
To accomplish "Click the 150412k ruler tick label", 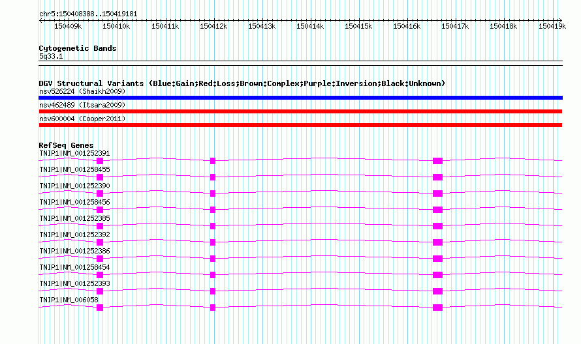I will coord(213,26).
